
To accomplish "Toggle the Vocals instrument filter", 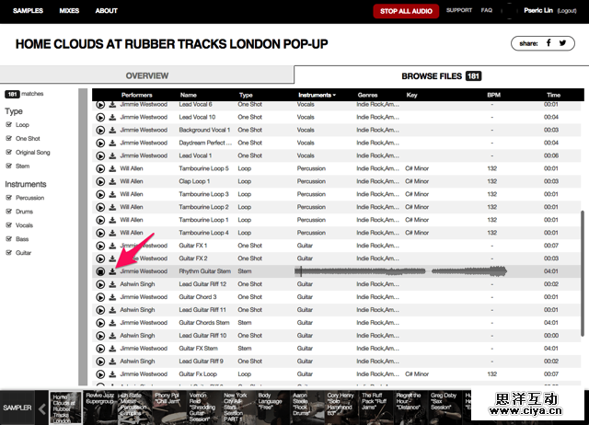I will click(9, 224).
